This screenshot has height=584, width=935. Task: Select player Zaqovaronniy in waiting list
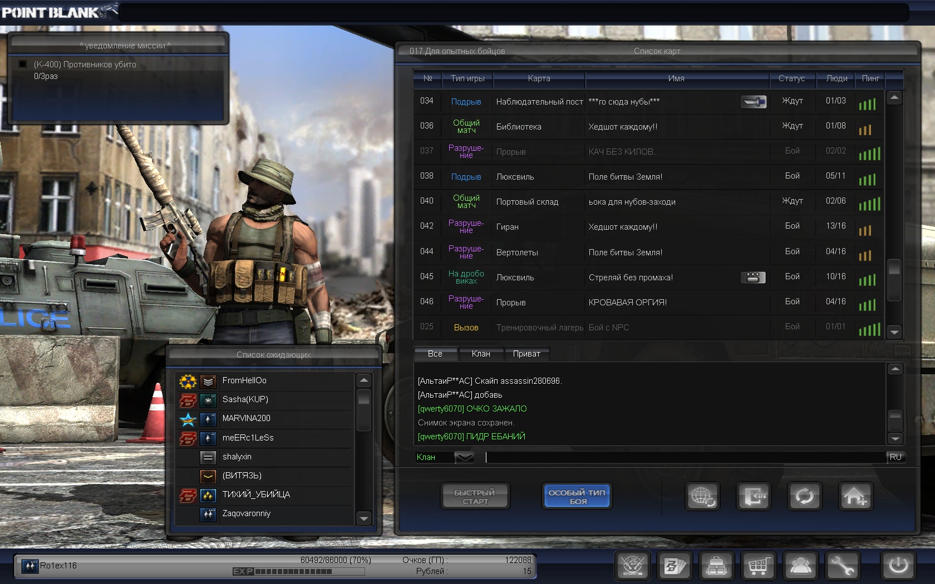[x=264, y=514]
